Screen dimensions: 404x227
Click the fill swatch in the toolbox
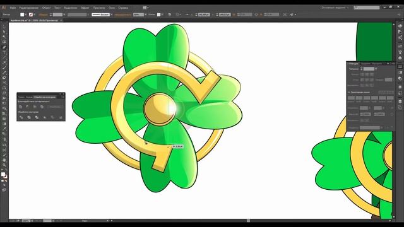point(3,174)
